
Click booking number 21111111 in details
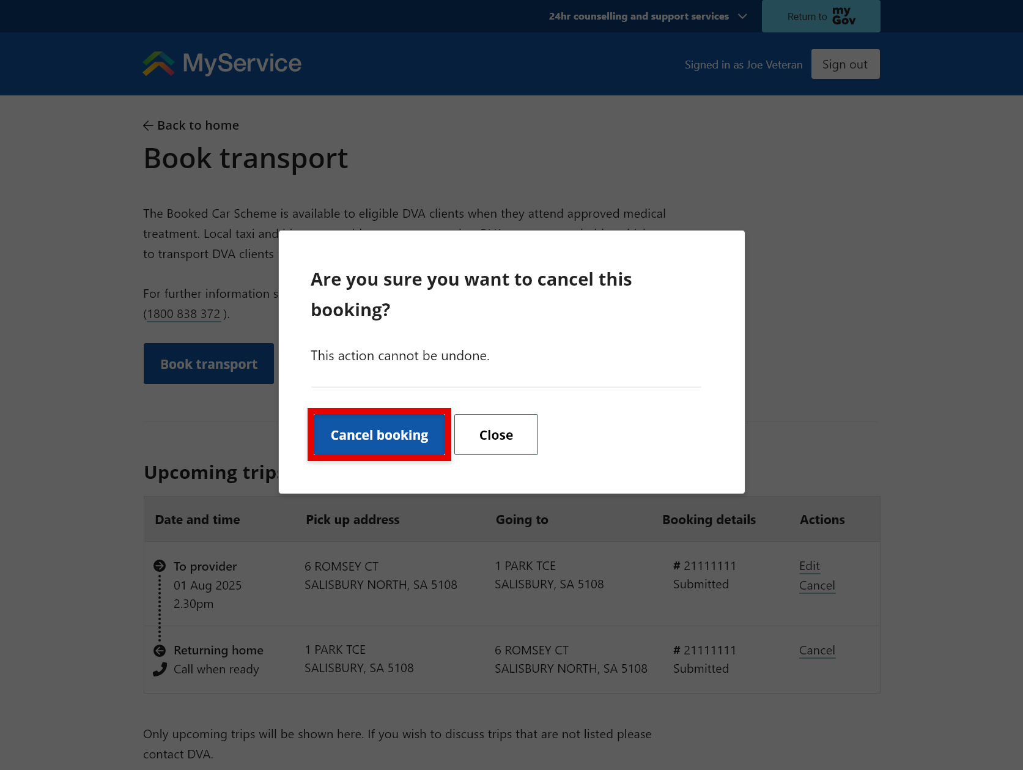point(705,566)
